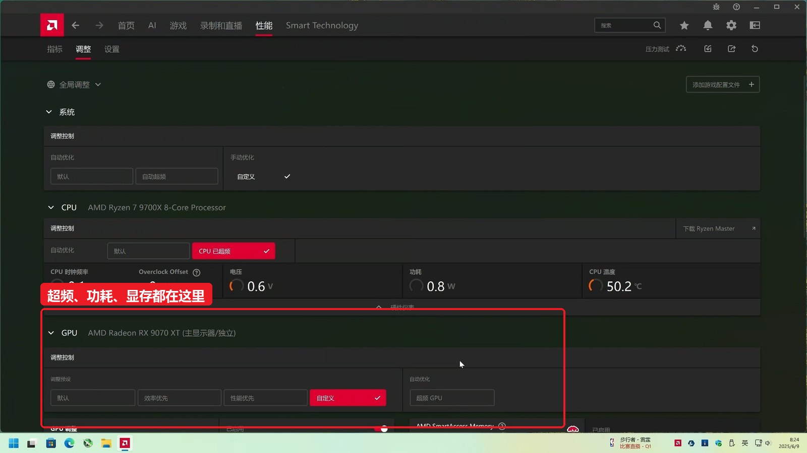Viewport: 807px width, 453px height.
Task: Open settings gear icon
Action: pyautogui.click(x=731, y=25)
